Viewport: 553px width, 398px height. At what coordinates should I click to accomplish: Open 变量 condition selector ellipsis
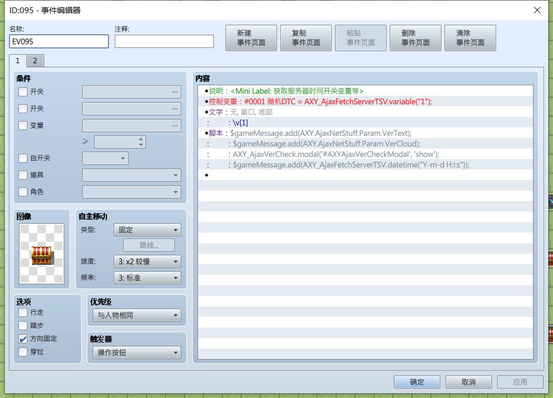pos(174,126)
